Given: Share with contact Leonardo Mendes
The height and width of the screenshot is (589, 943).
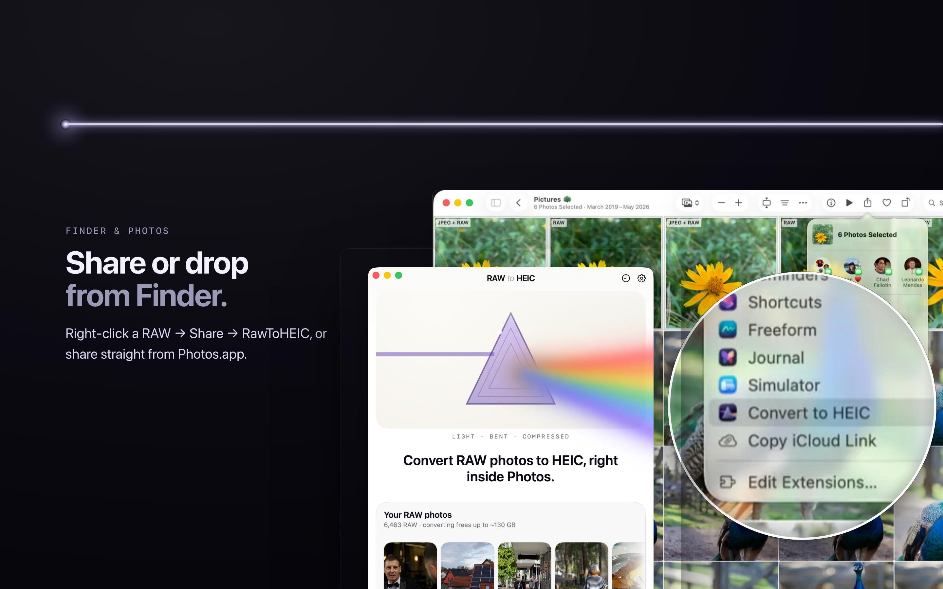Looking at the screenshot, I should pos(913,272).
